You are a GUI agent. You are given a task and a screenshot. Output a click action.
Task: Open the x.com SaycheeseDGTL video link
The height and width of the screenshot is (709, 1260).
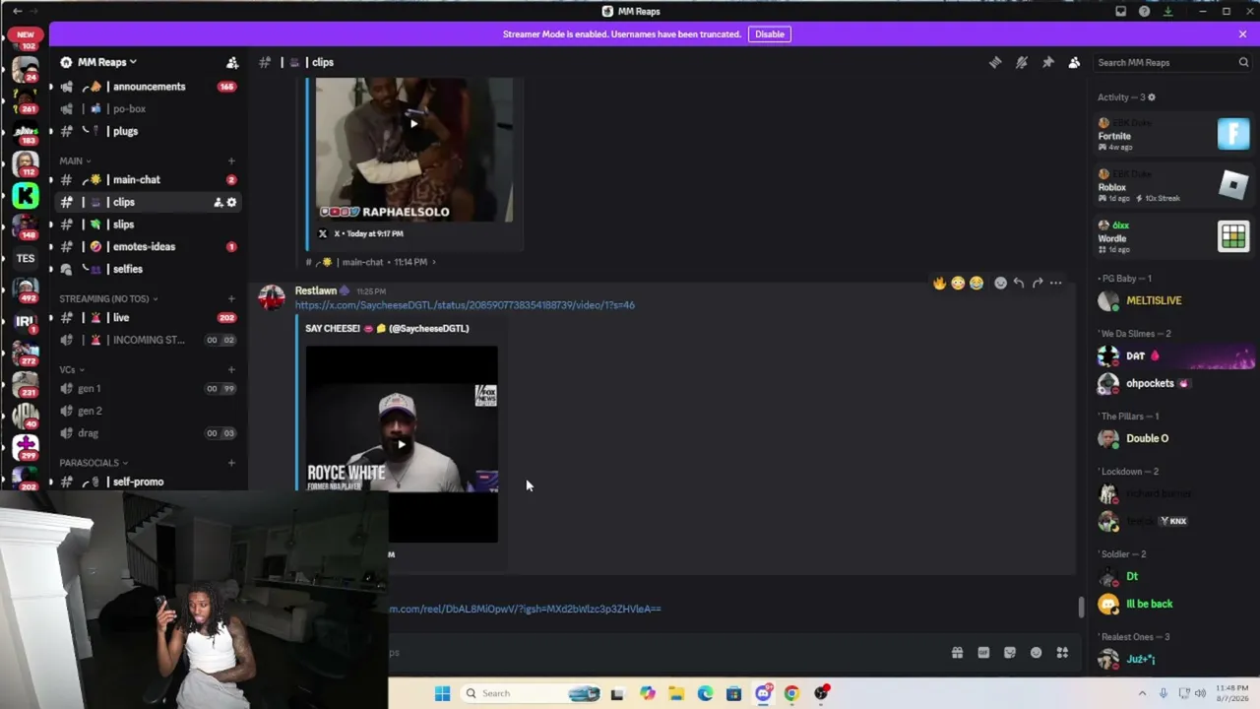465,305
